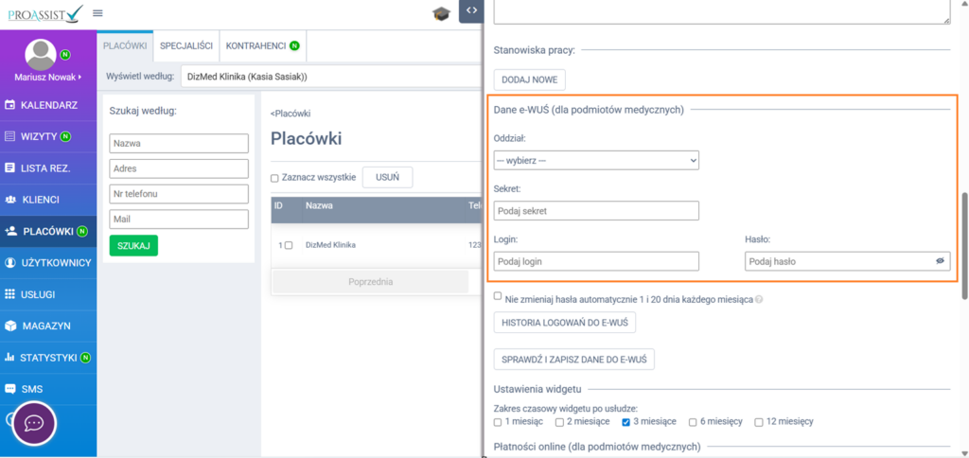Click into the 'Podaj sekret' field

click(596, 211)
